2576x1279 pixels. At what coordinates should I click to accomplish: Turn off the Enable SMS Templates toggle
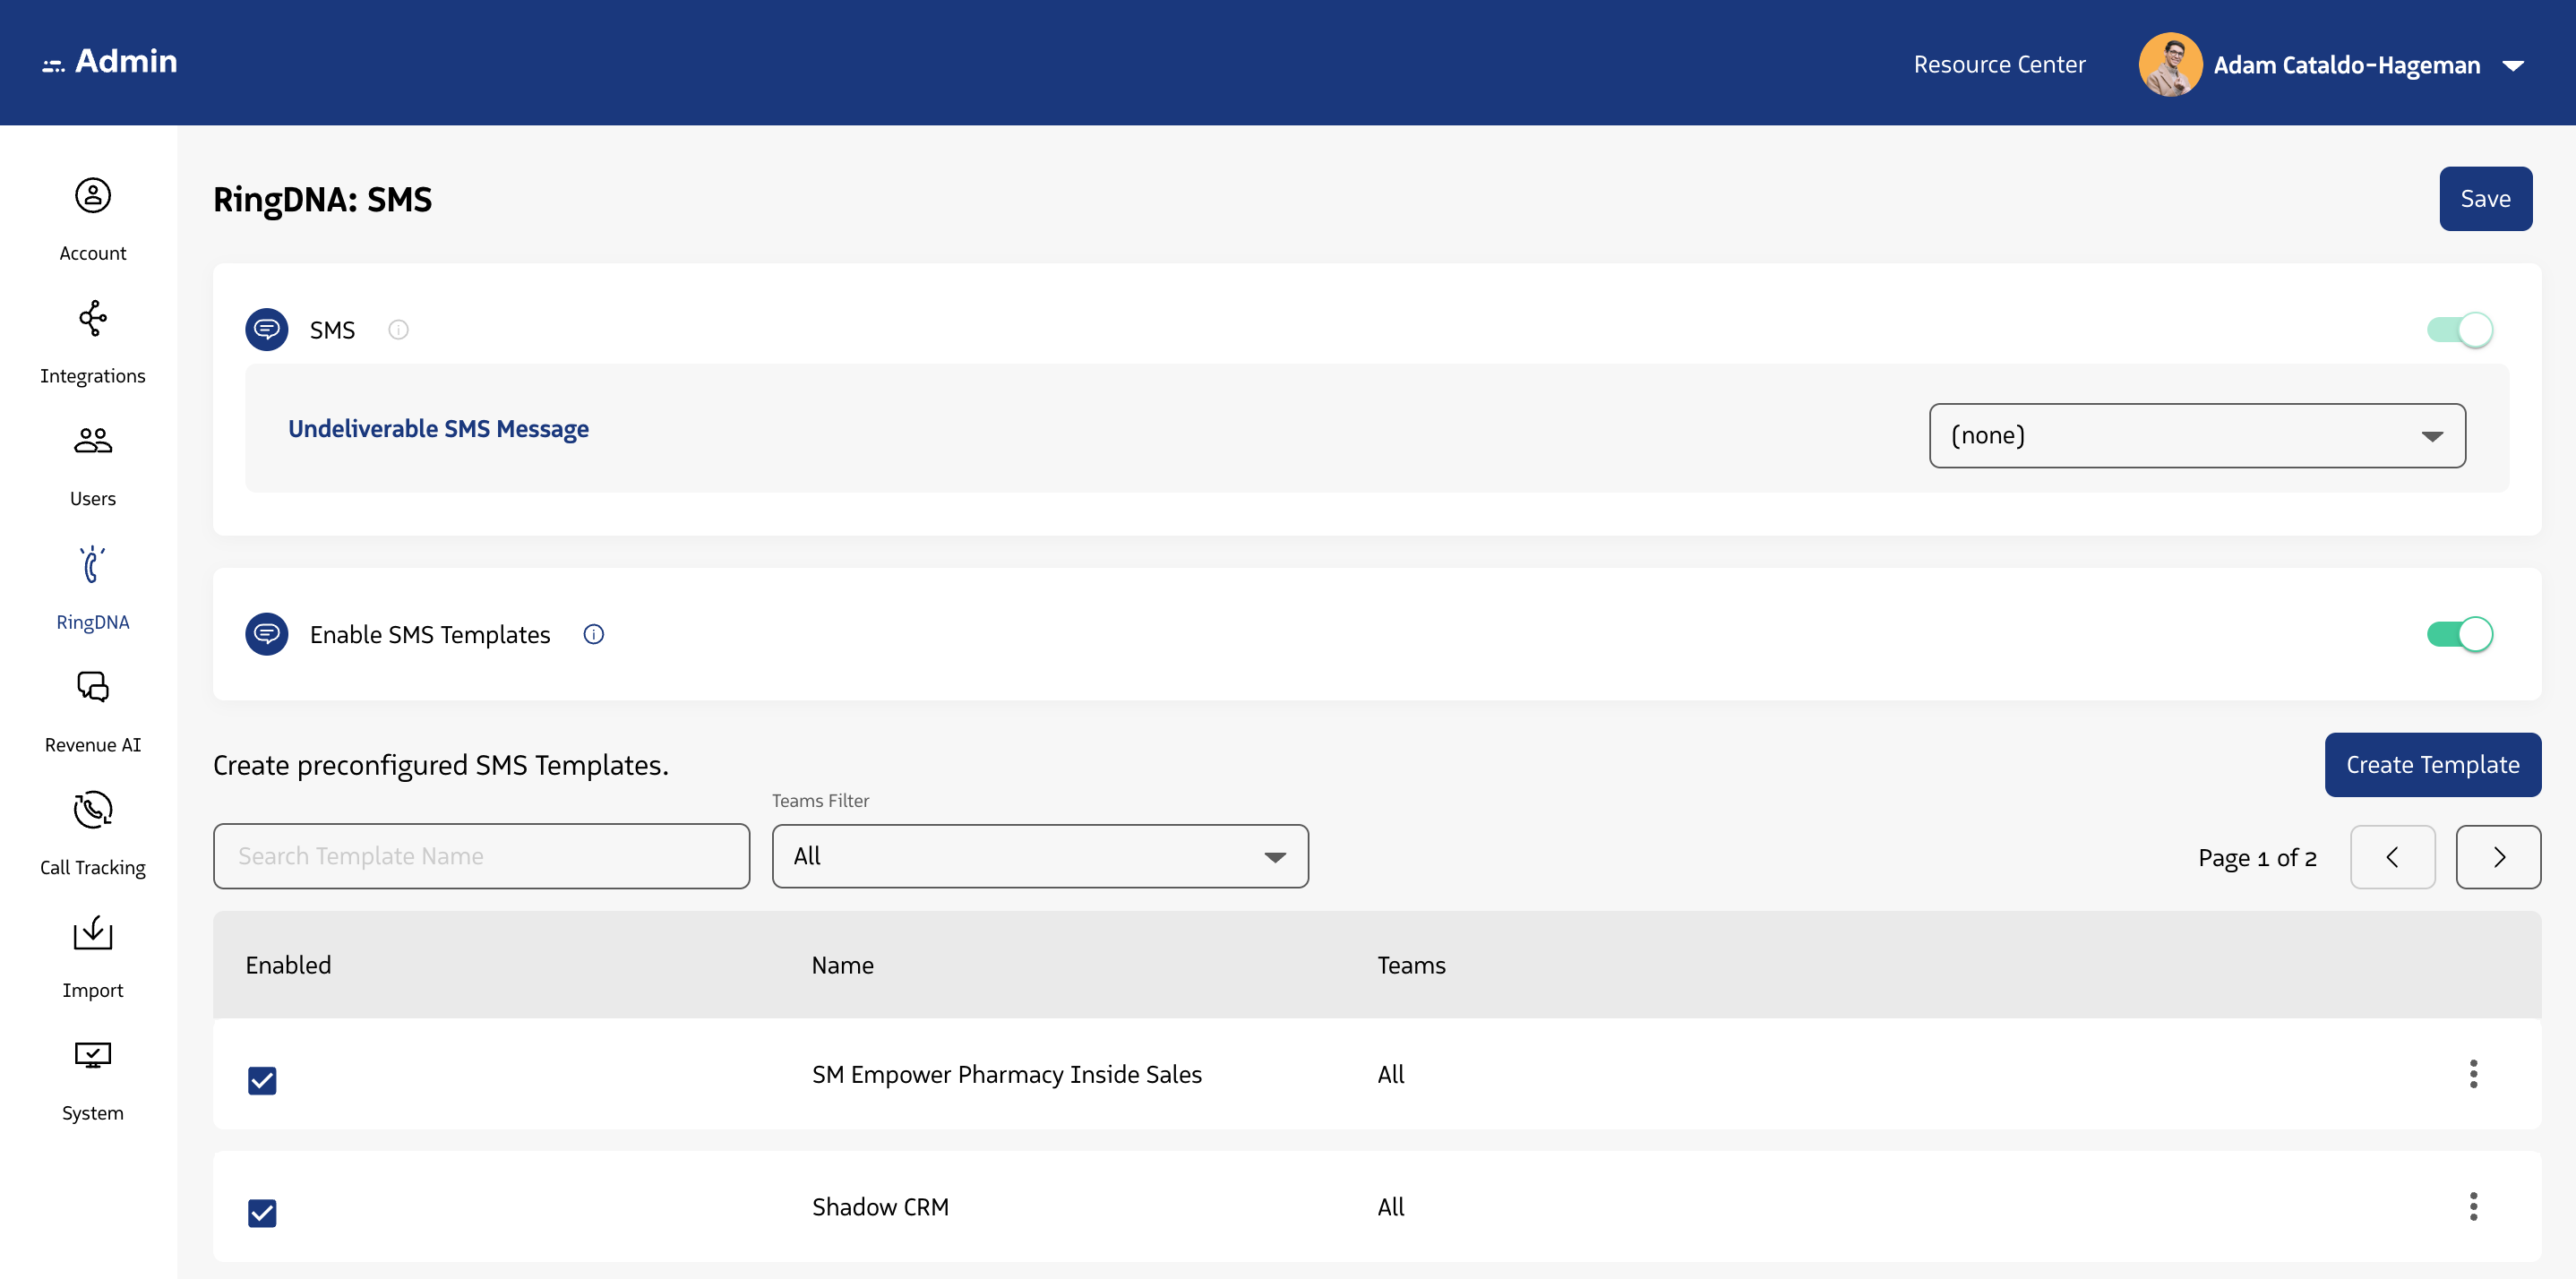coord(2461,634)
